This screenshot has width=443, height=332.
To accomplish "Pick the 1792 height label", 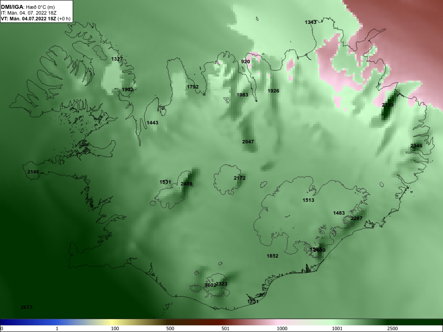I will click(193, 87).
